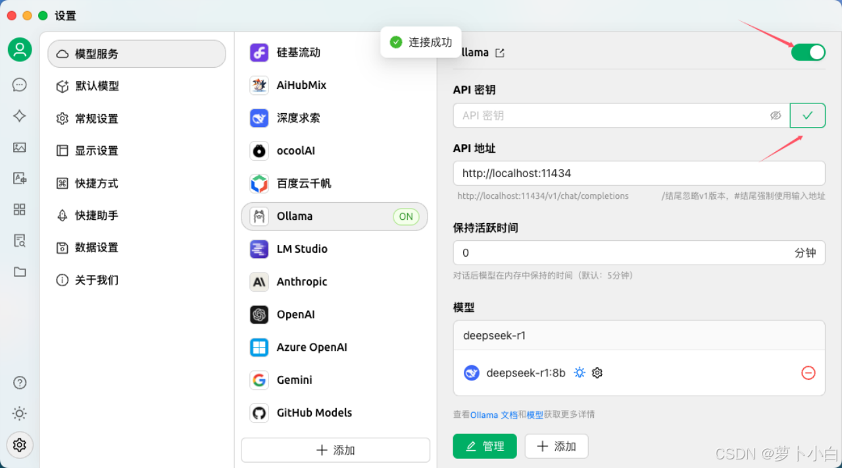Image resolution: width=842 pixels, height=468 pixels.
Task: Switch theme with the sun icon
Action: pos(20,413)
